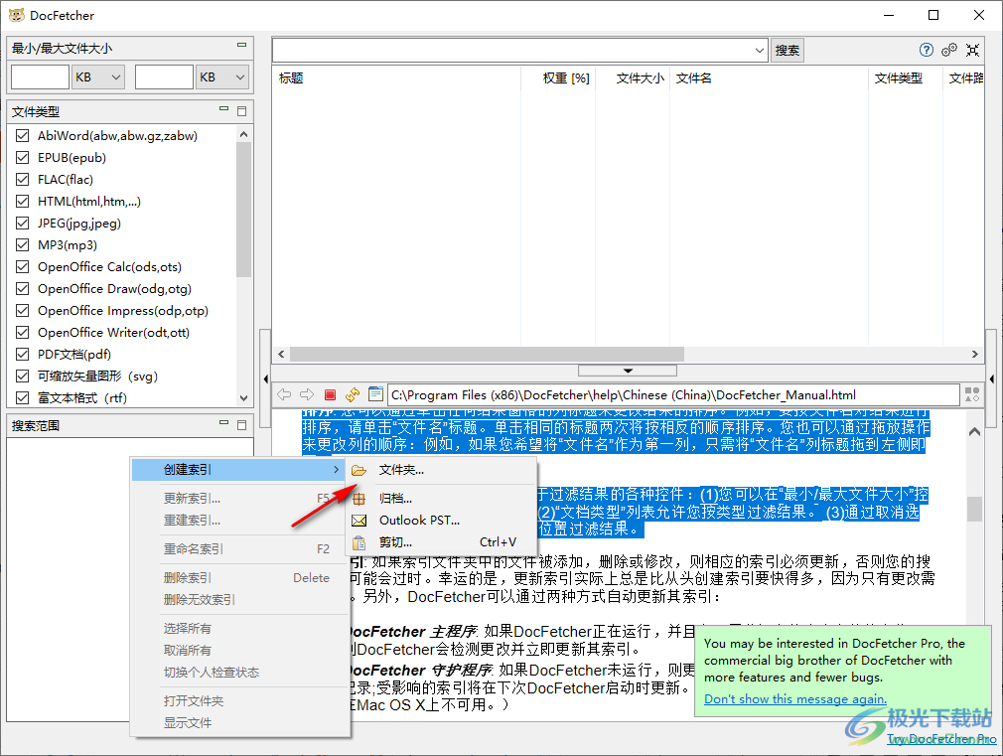Click the maximize view icon in toolbar

pos(973,50)
